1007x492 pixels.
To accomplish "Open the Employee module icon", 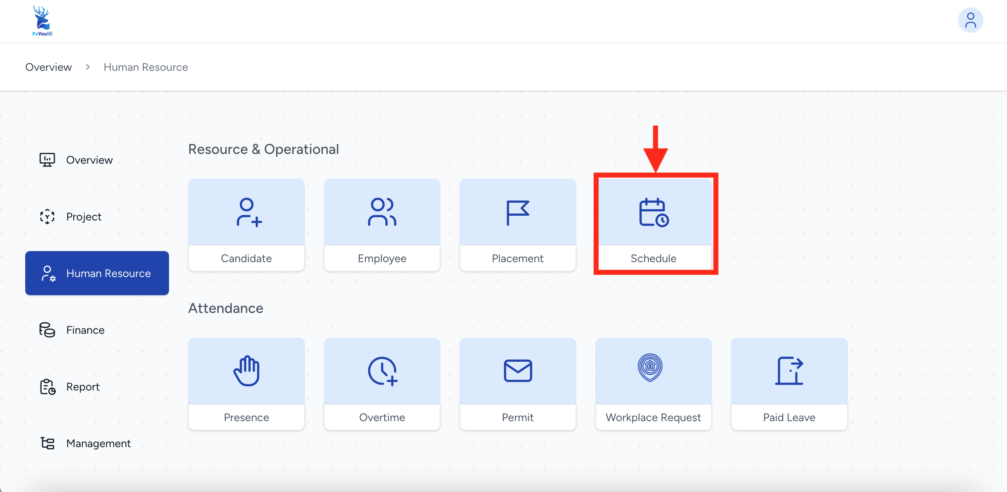I will tap(382, 212).
